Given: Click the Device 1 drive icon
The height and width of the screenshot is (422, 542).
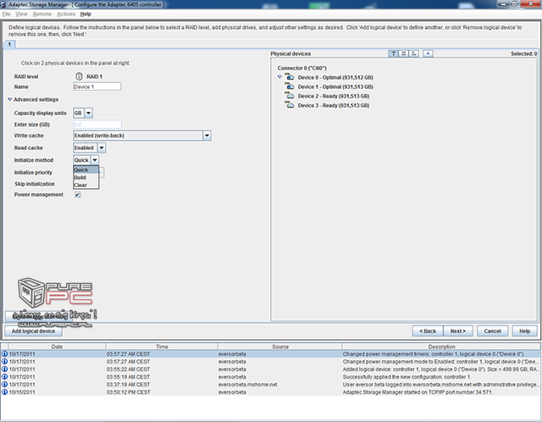Looking at the screenshot, I should (x=290, y=86).
